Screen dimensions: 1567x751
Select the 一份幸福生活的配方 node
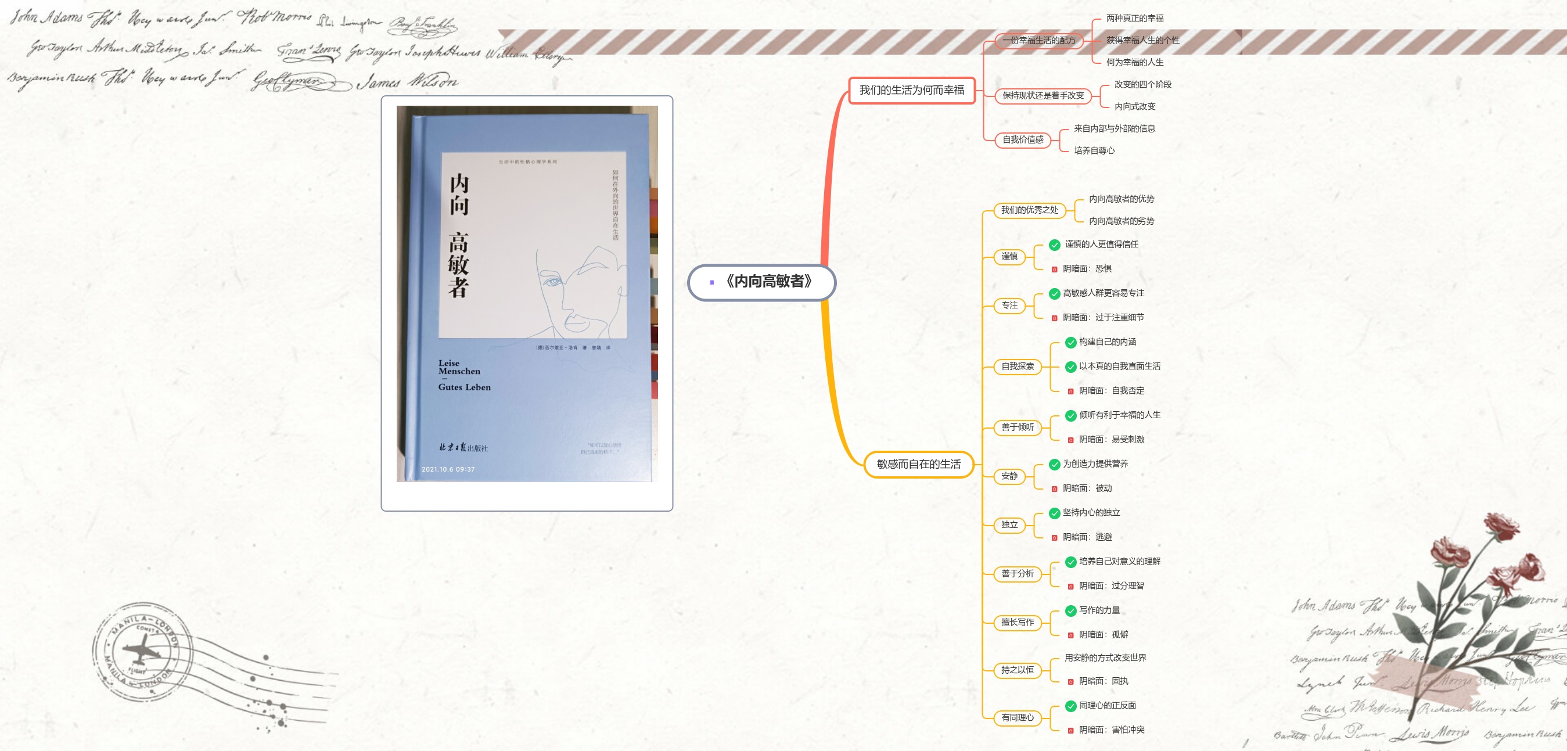tap(1038, 41)
